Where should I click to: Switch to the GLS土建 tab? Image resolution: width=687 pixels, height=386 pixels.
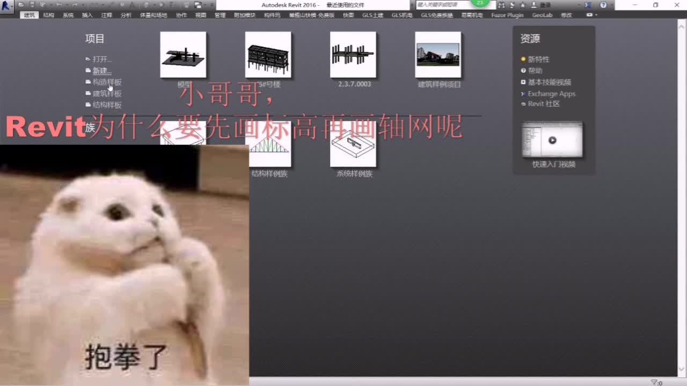373,15
